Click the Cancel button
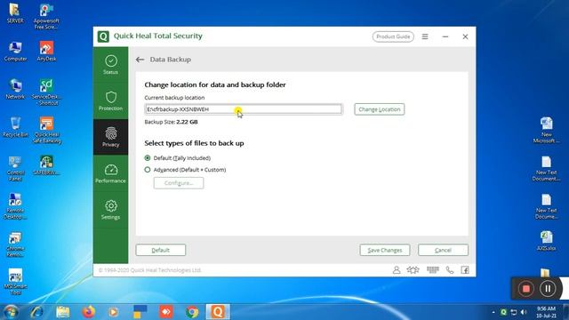The image size is (569, 320). point(443,250)
